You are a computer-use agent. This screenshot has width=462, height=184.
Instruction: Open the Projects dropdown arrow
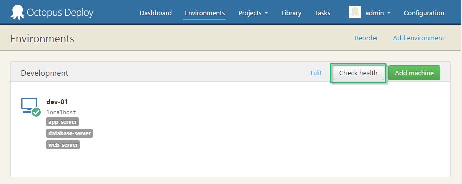tap(266, 13)
